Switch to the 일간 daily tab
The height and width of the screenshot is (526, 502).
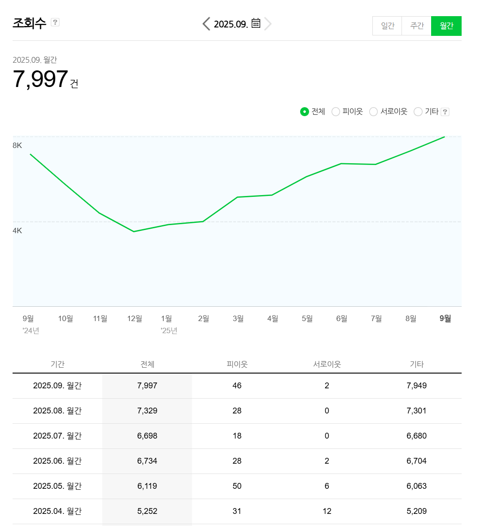tap(387, 26)
